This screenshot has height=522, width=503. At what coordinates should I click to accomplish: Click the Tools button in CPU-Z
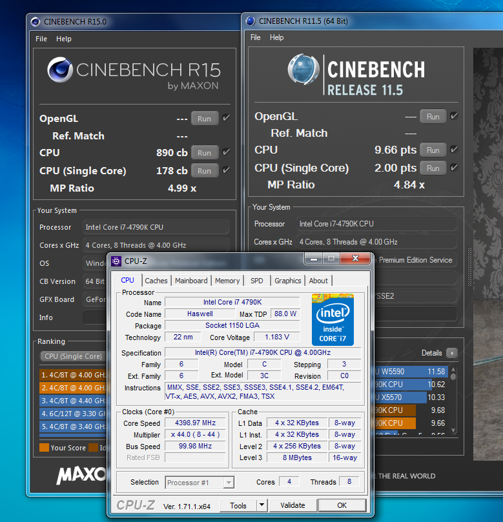pyautogui.click(x=238, y=506)
